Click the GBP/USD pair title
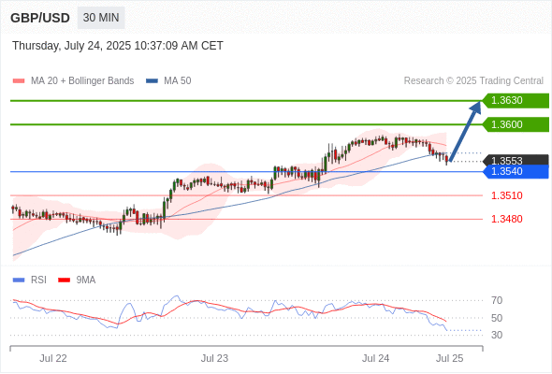 pyautogui.click(x=40, y=18)
